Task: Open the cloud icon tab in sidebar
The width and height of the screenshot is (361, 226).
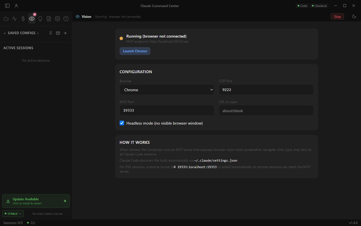Action: (x=6, y=19)
